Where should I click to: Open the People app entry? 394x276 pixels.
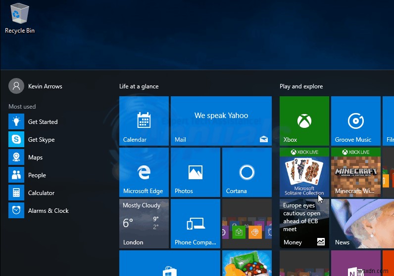tap(27, 175)
